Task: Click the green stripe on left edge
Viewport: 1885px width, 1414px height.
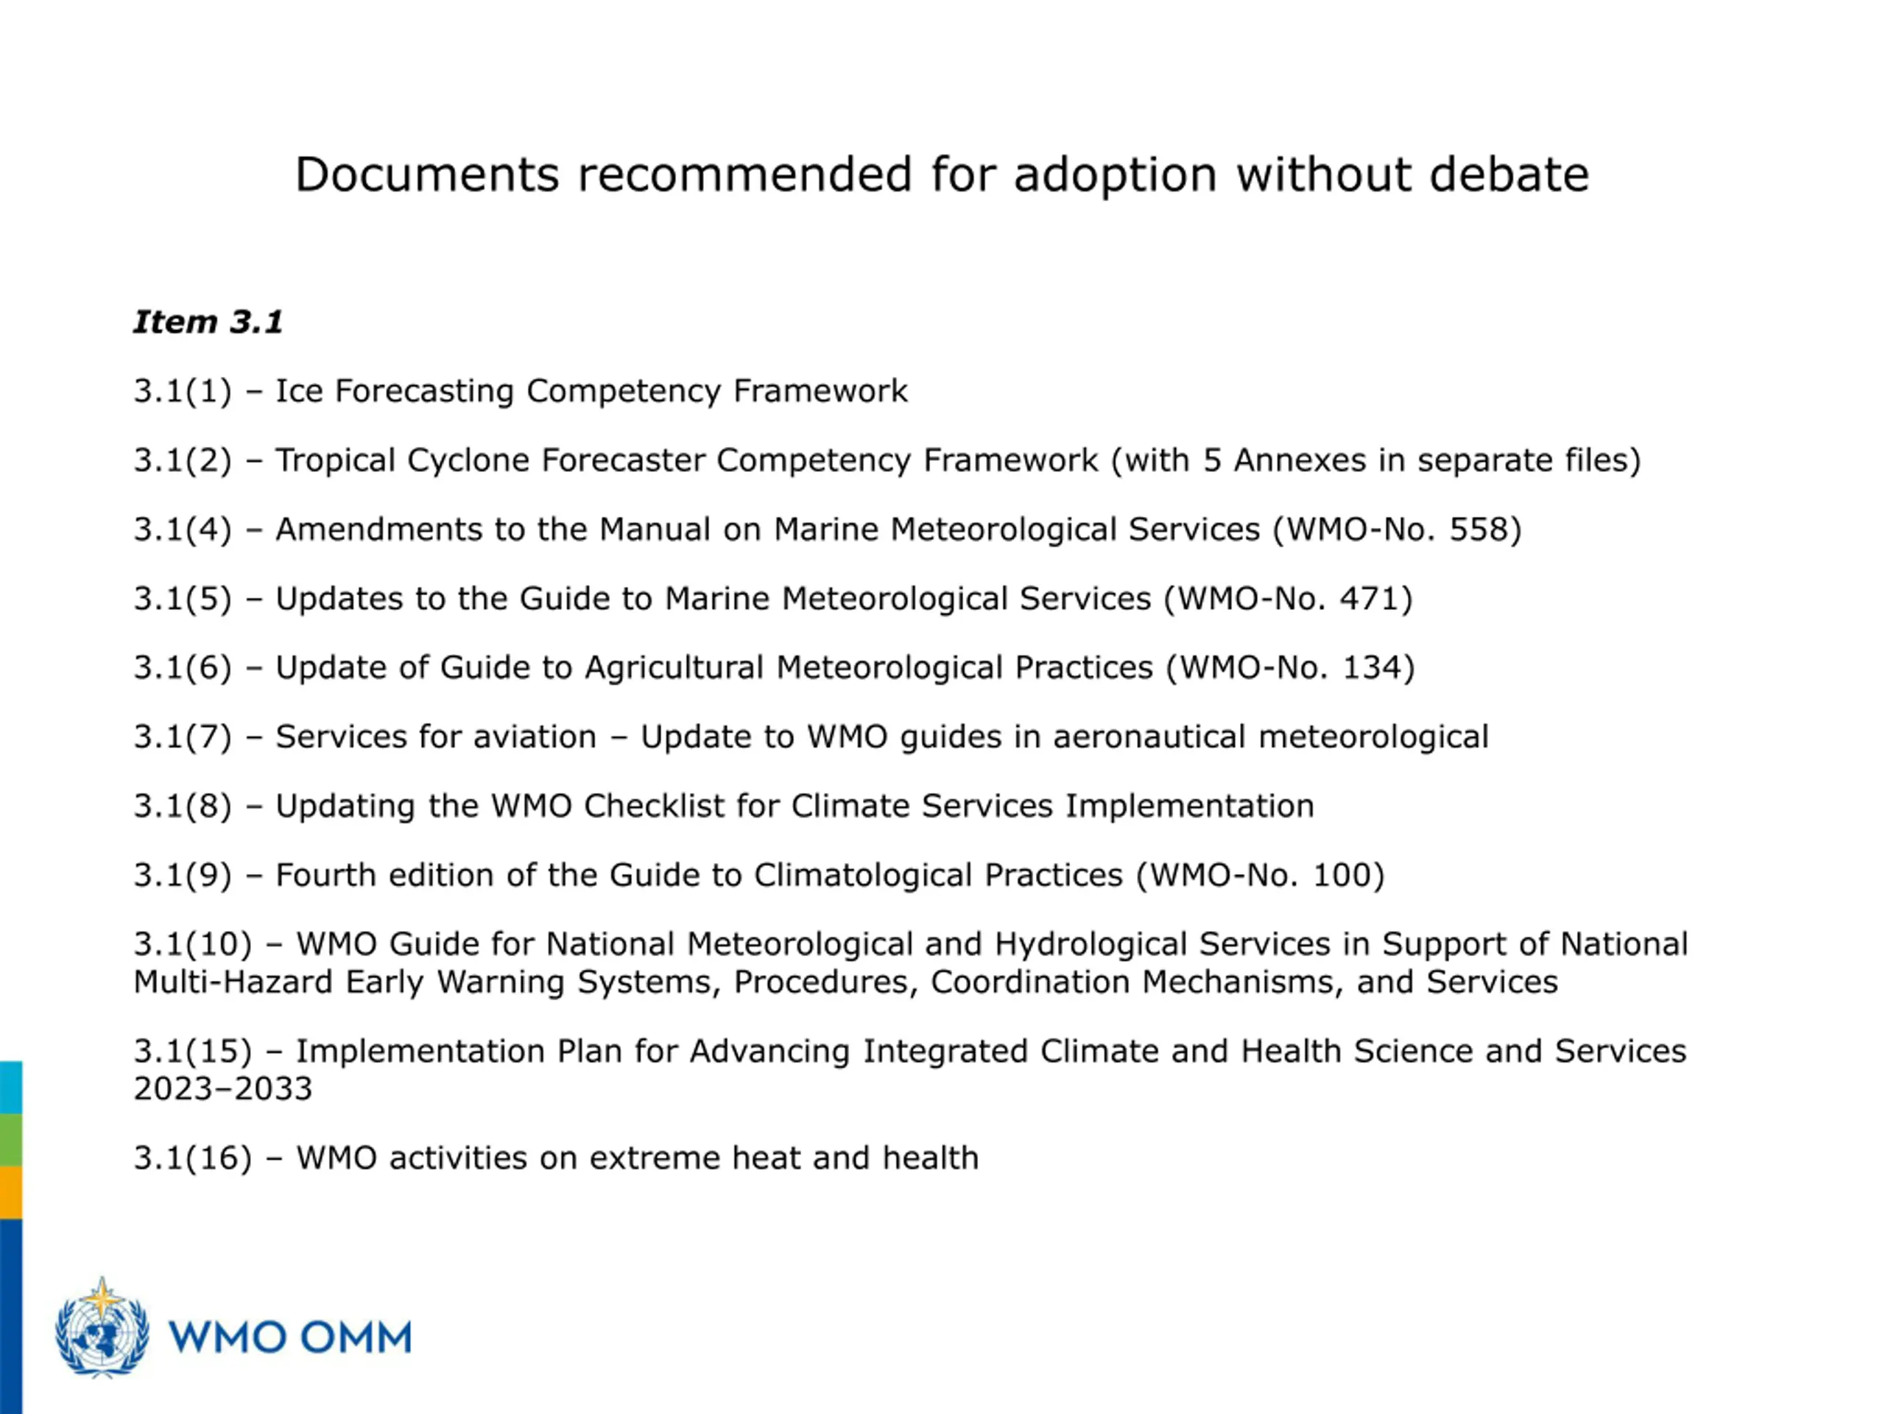Action: tap(10, 1139)
